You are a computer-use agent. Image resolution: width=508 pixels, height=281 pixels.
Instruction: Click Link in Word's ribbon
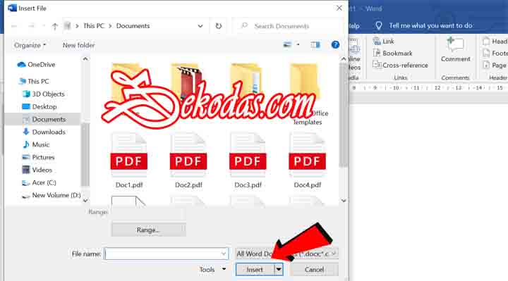(384, 42)
